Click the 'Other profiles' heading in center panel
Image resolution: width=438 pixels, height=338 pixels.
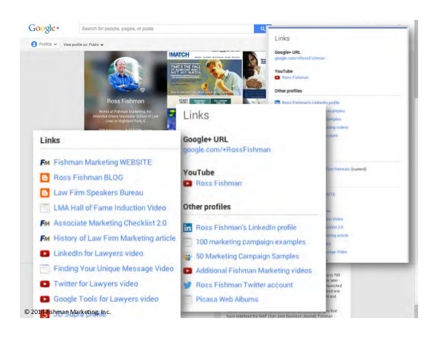click(x=207, y=207)
